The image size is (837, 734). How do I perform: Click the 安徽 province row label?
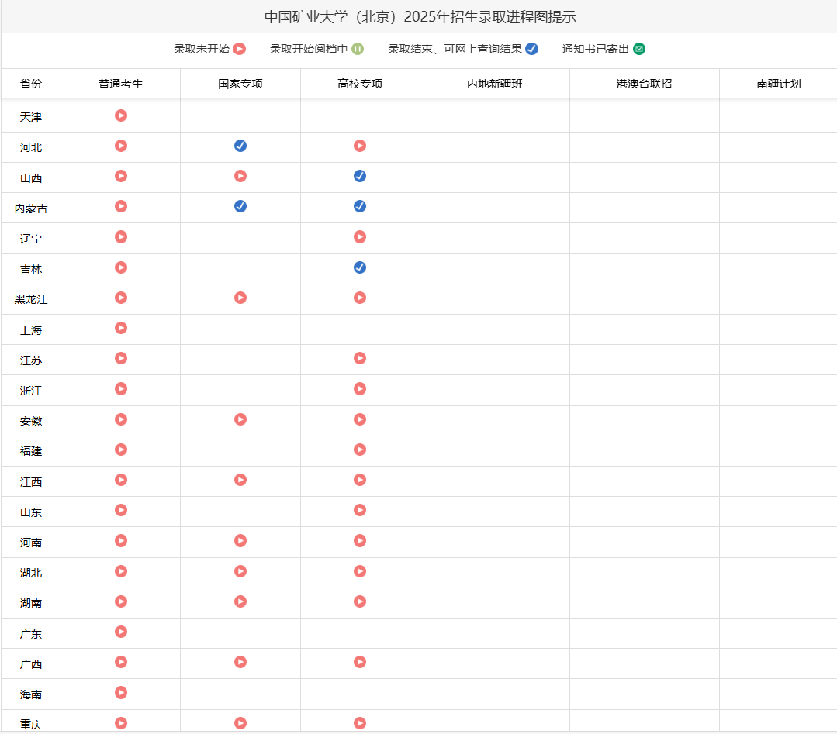[x=31, y=421]
